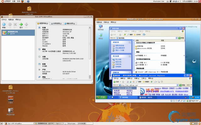Click the greyed discard down-arrow toolbar icon
The height and width of the screenshot is (125, 201).
click(26, 24)
